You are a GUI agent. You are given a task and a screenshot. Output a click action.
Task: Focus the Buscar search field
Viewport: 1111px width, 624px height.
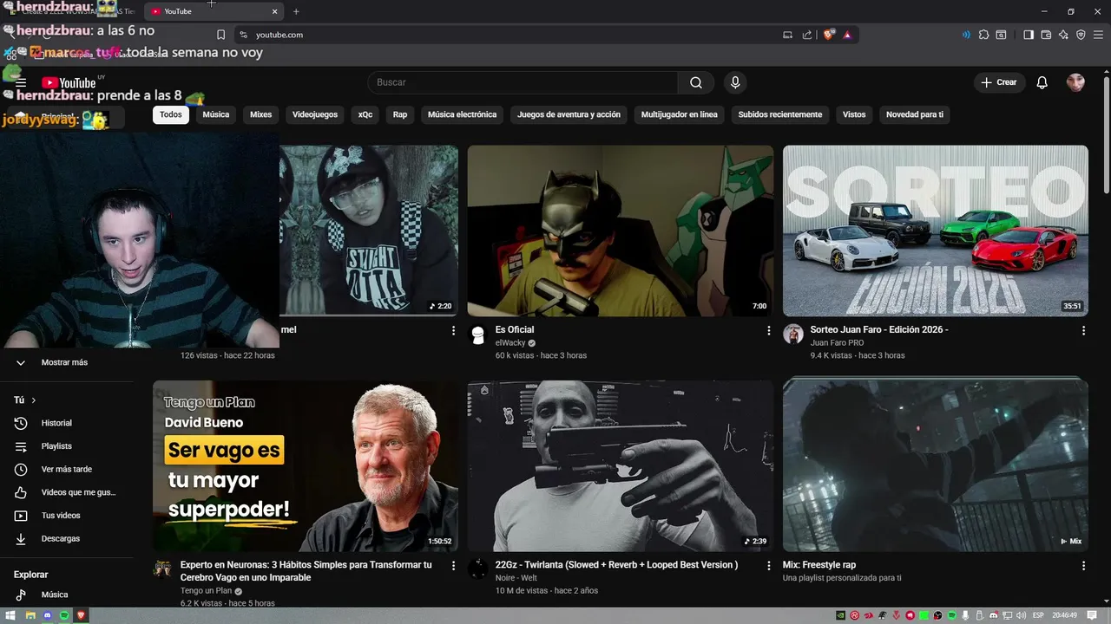pos(523,82)
